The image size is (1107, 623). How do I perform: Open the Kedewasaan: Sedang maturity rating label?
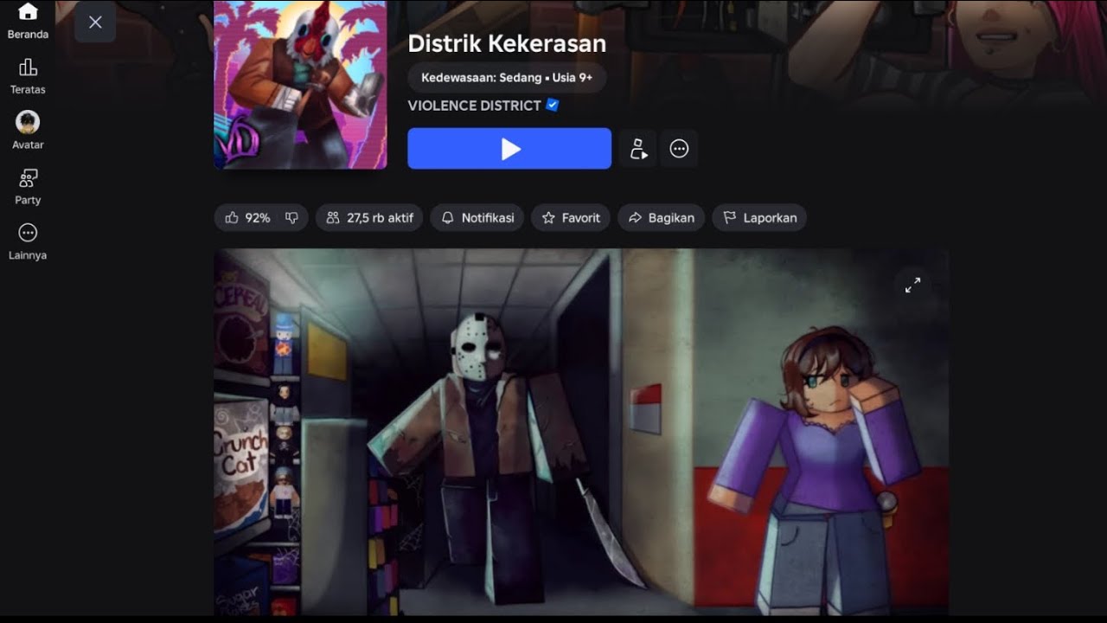coord(507,78)
